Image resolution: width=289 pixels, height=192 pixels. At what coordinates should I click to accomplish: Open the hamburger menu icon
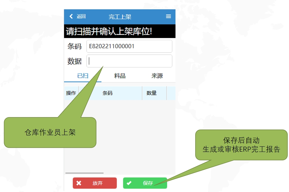(x=168, y=16)
